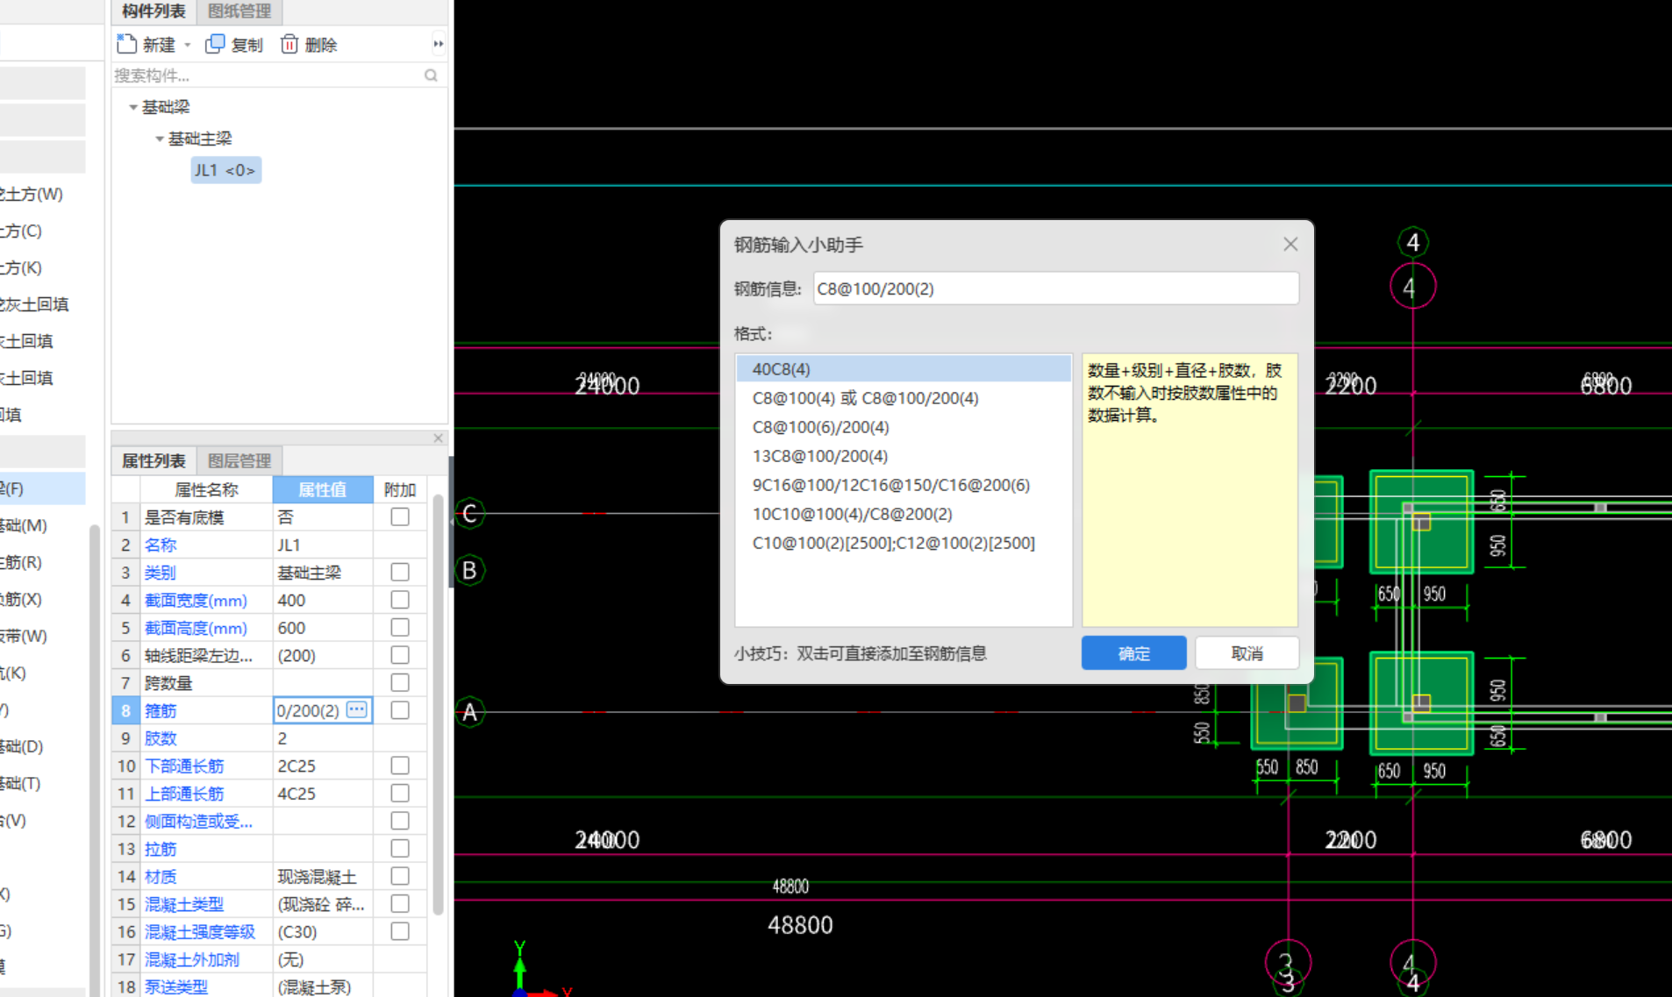
Task: Close the properties panel with X icon
Action: [438, 438]
